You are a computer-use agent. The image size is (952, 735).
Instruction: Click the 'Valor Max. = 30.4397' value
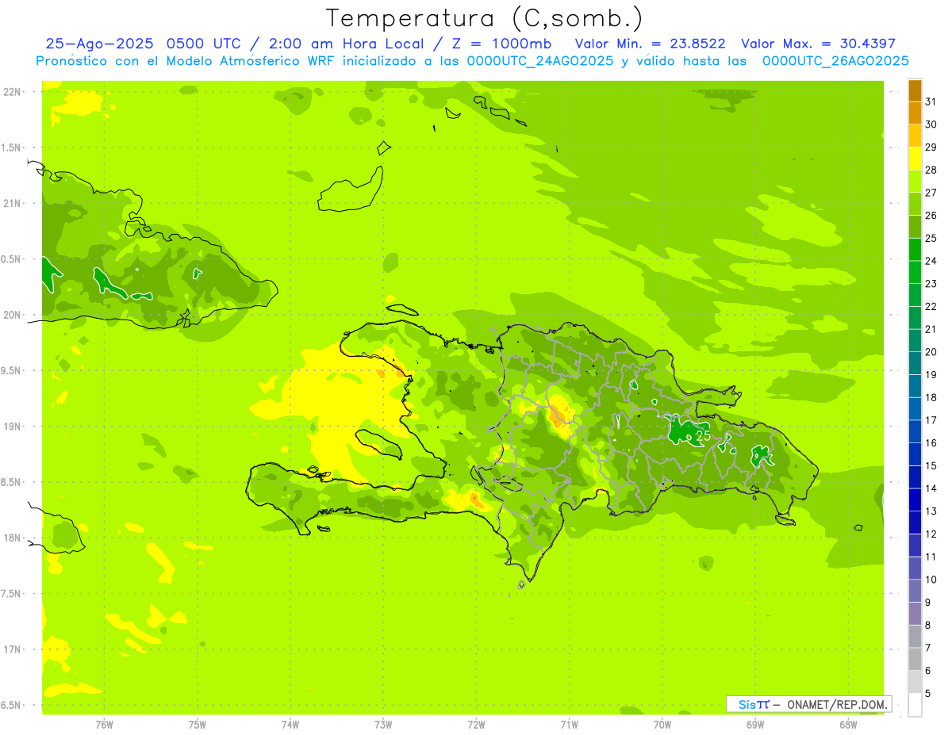click(x=818, y=44)
